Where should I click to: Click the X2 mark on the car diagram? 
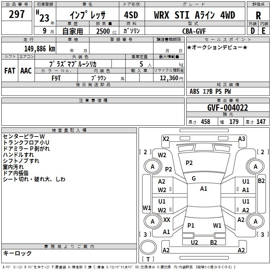click(x=166, y=139)
